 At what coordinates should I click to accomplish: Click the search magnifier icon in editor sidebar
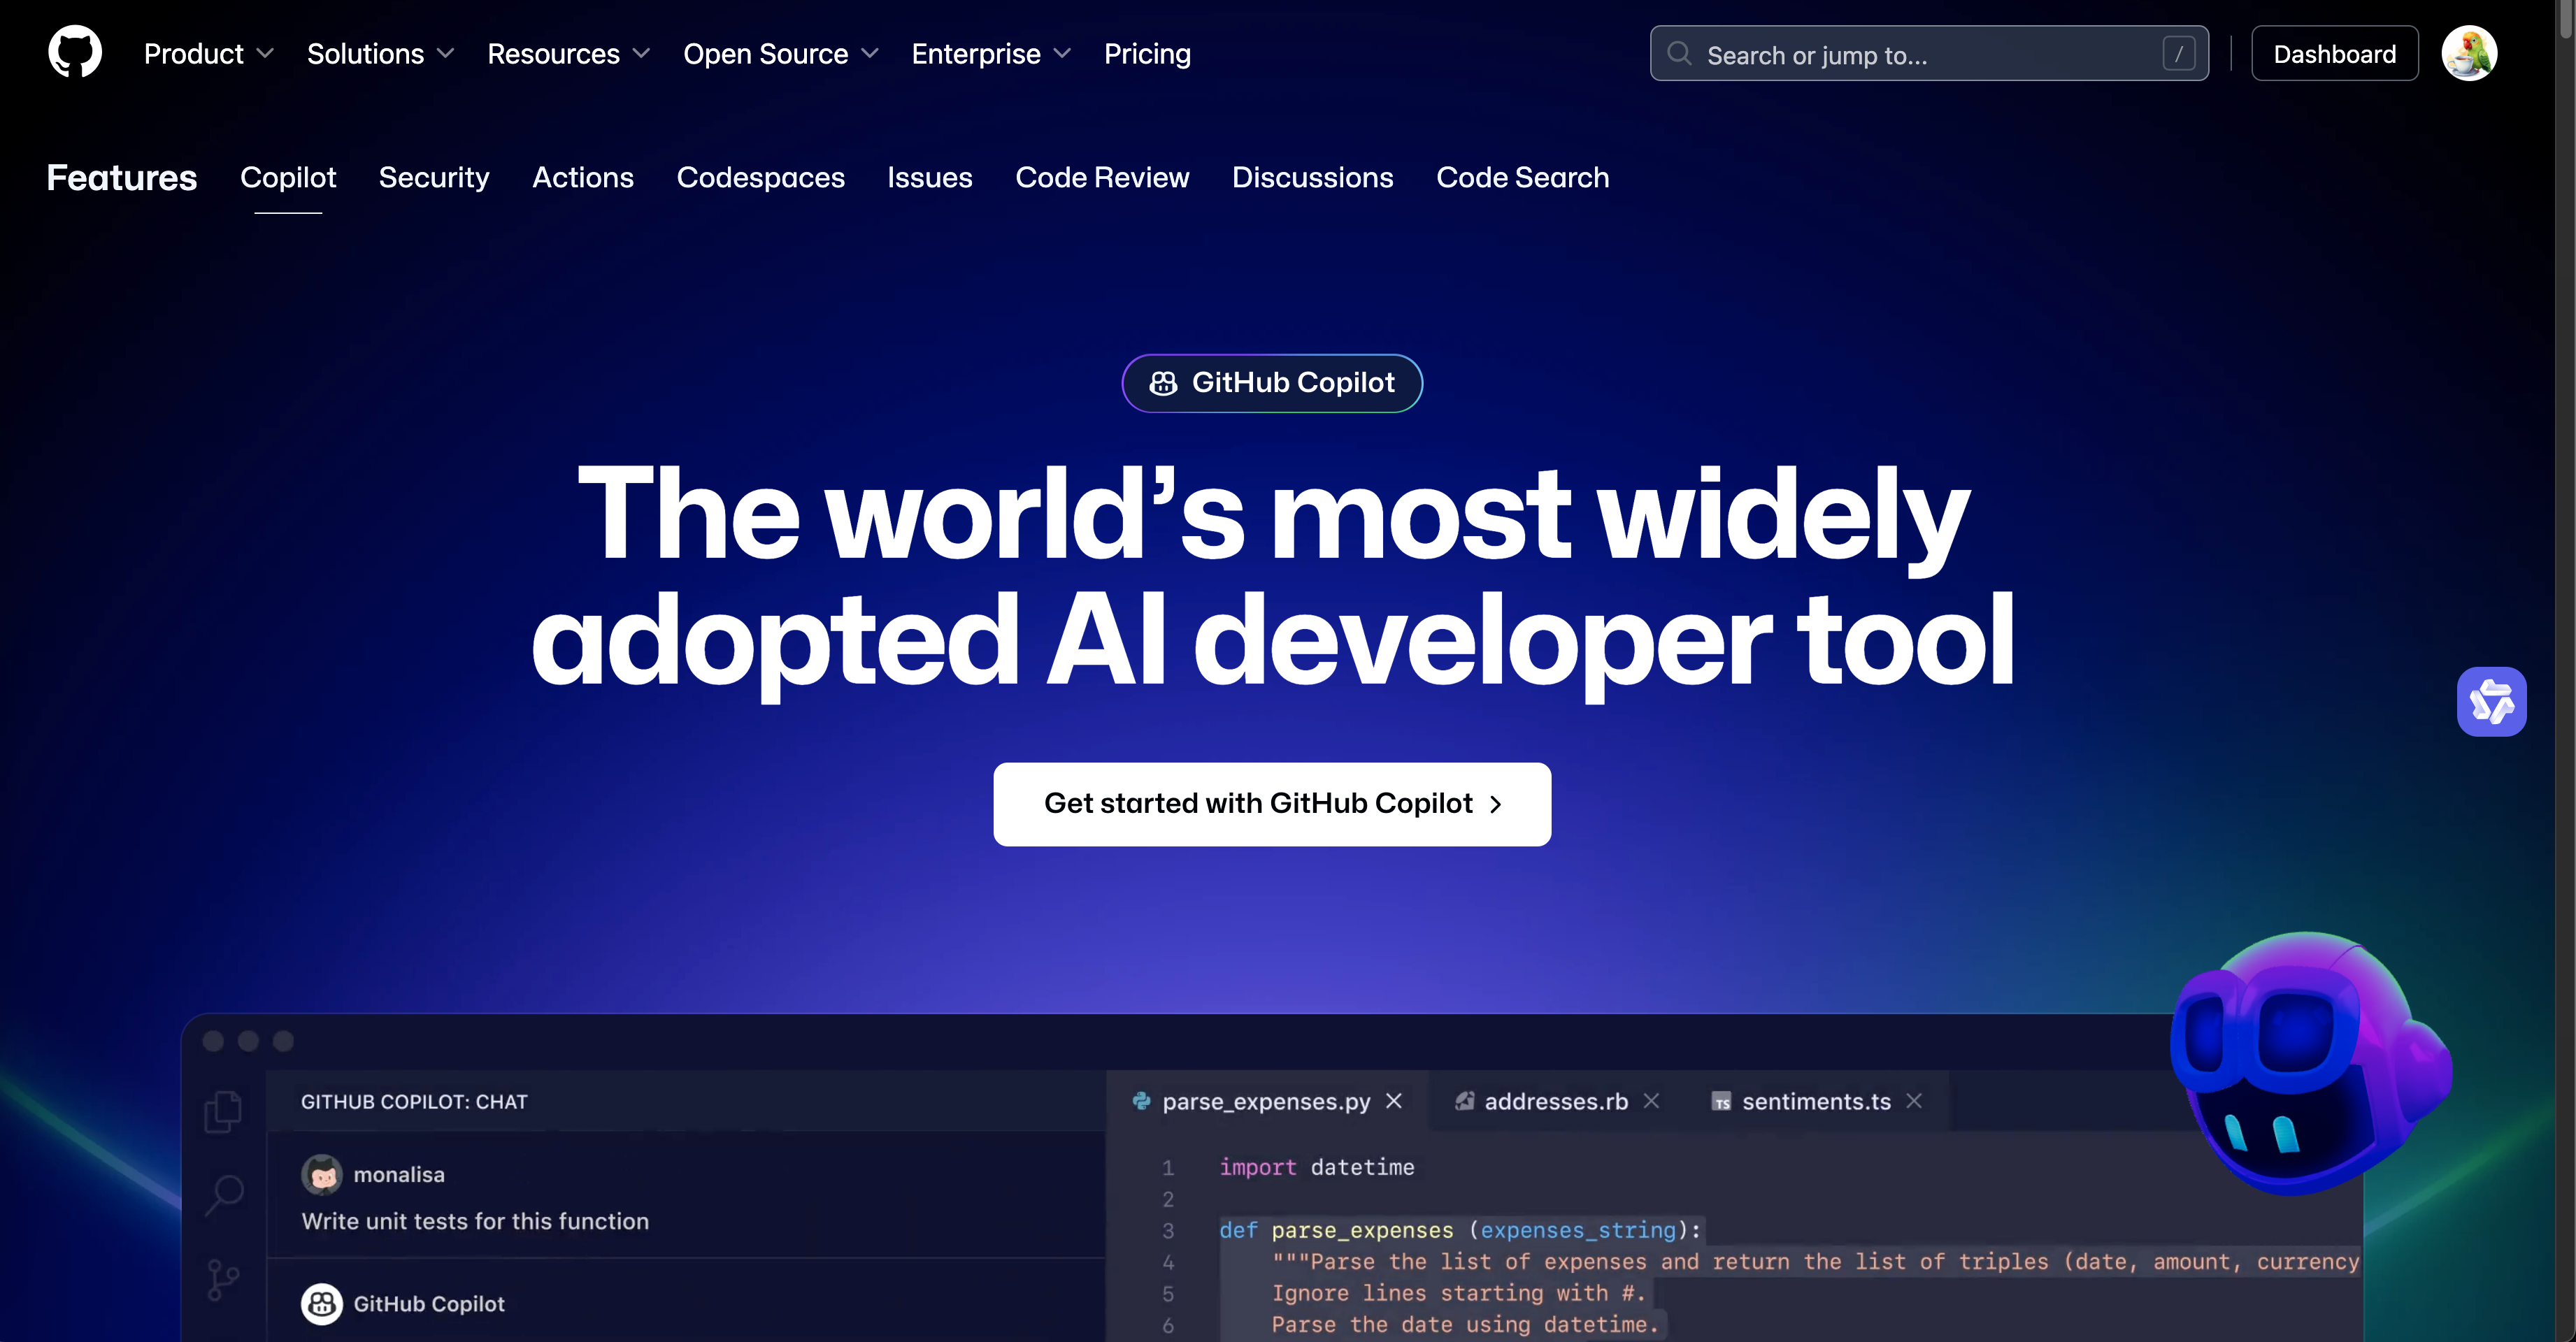224,1193
